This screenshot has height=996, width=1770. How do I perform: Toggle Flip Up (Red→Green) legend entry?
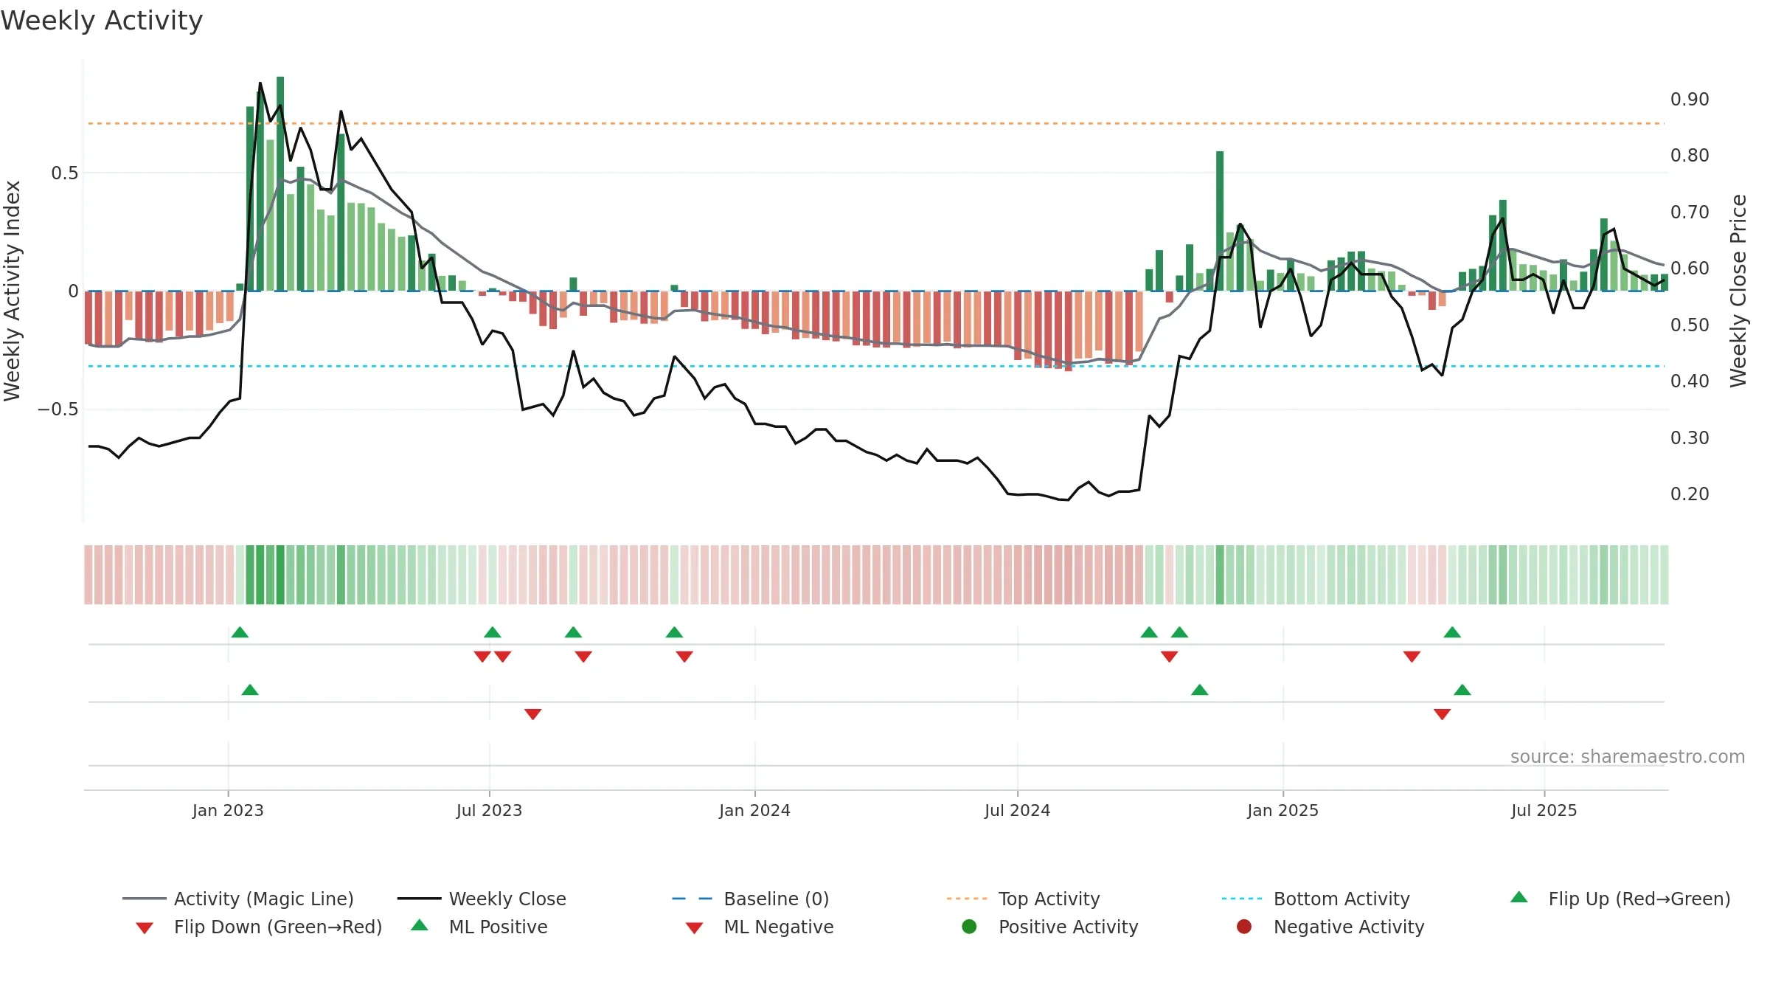pos(1620,899)
